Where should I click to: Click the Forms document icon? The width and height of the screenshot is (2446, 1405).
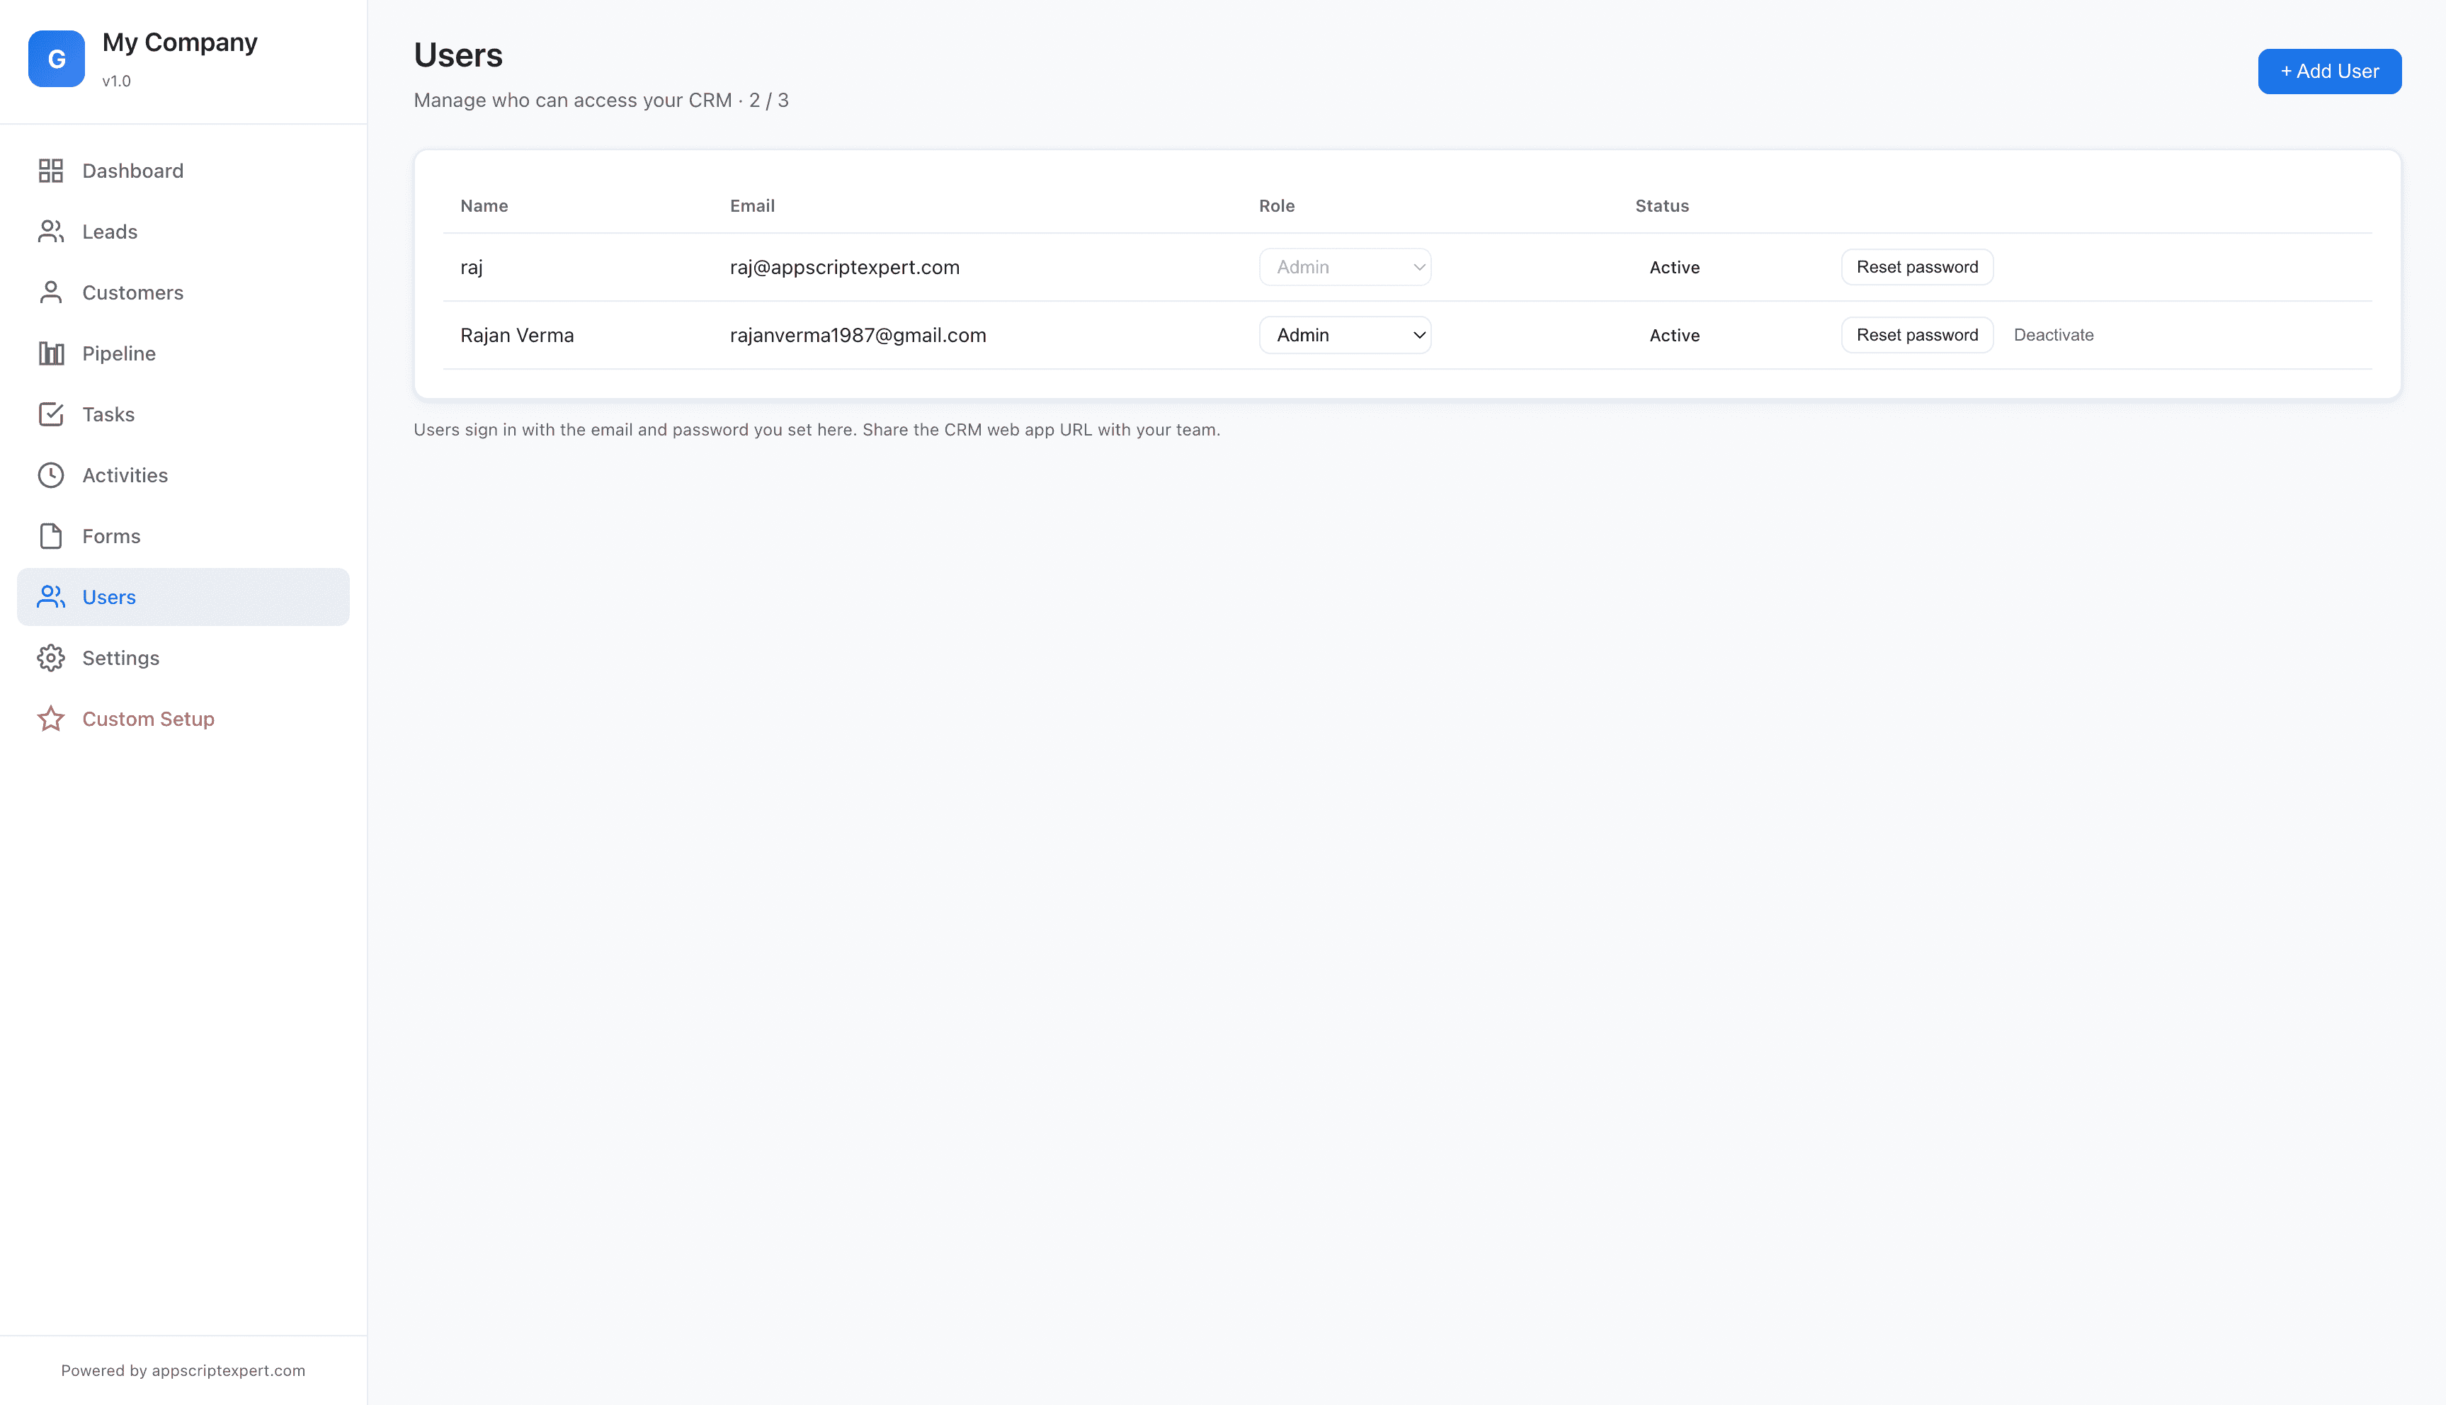coord(51,535)
